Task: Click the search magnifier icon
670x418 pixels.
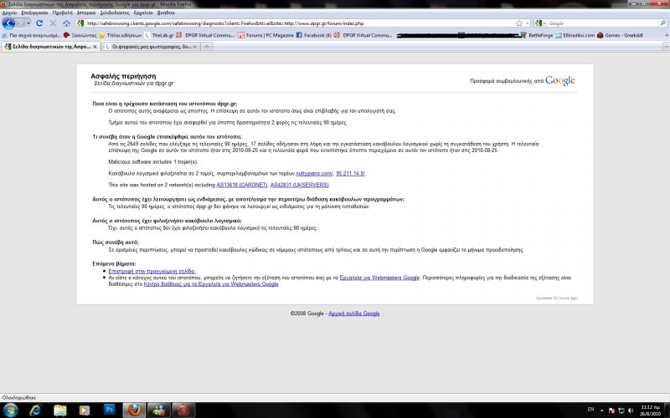Action: 662,23
